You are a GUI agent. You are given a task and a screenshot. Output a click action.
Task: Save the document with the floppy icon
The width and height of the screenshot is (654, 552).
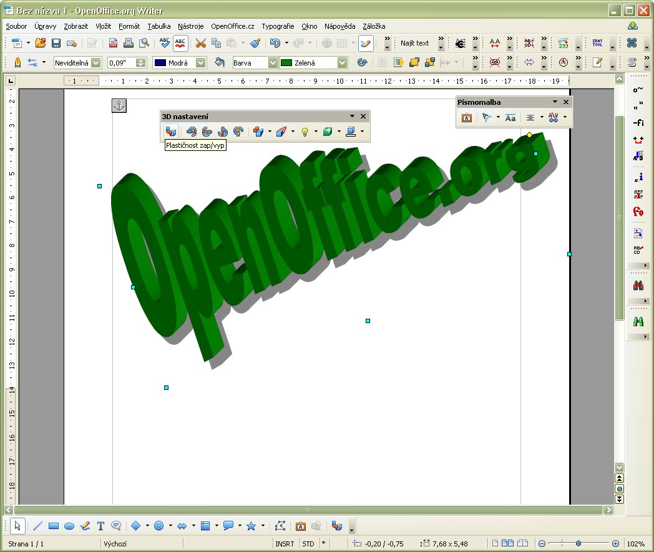56,42
